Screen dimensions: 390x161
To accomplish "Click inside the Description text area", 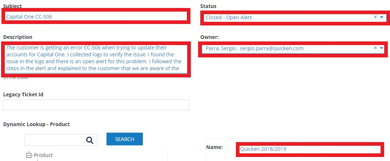I will click(96, 58).
